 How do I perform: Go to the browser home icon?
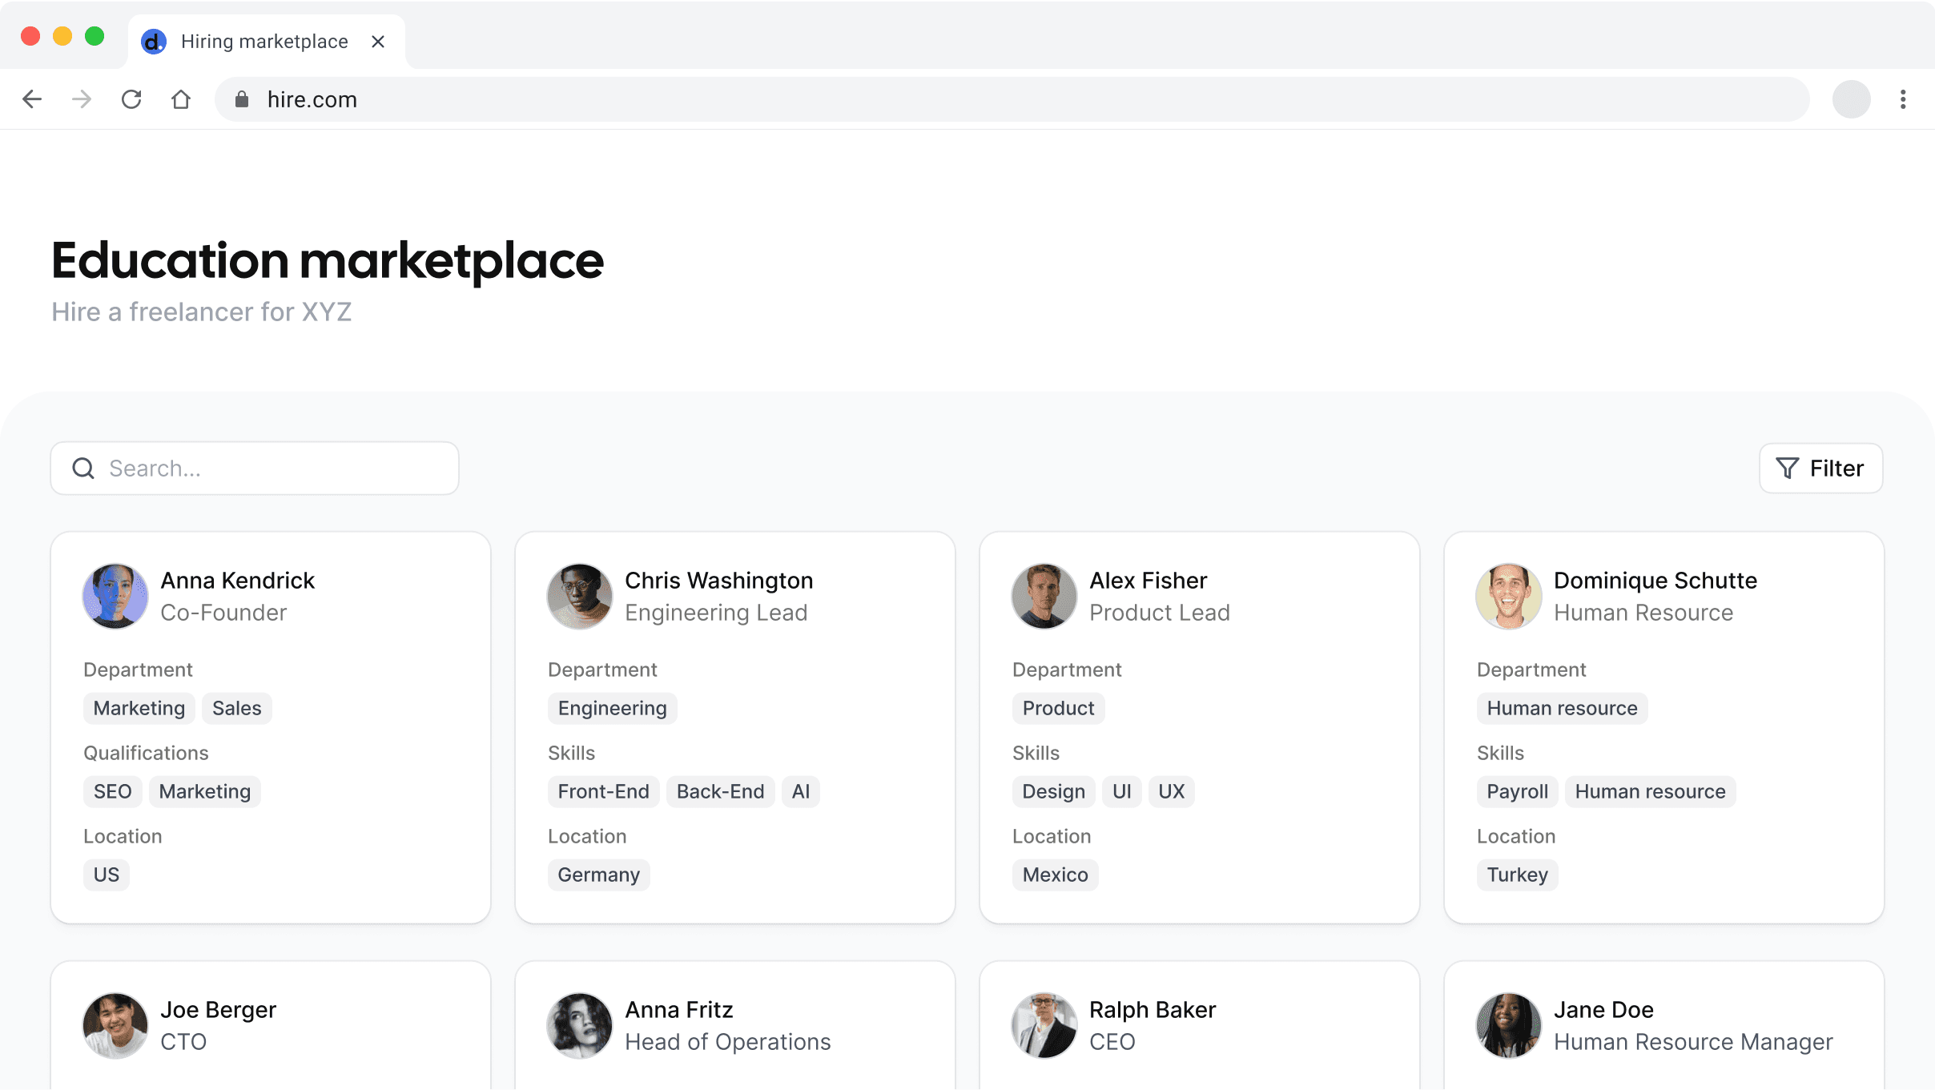(x=181, y=99)
